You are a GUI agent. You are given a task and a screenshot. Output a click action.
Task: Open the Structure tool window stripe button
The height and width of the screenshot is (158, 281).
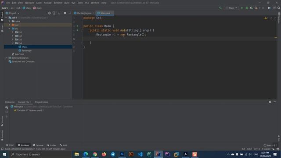[x=2, y=121]
